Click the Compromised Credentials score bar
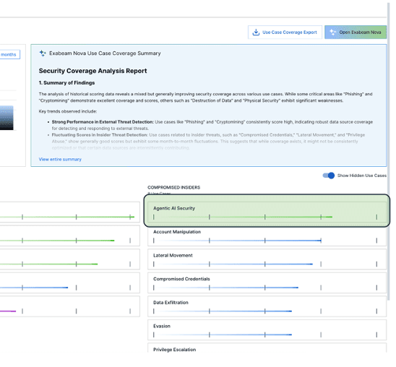Image resolution: width=396 pixels, height=367 pixels. 265,288
